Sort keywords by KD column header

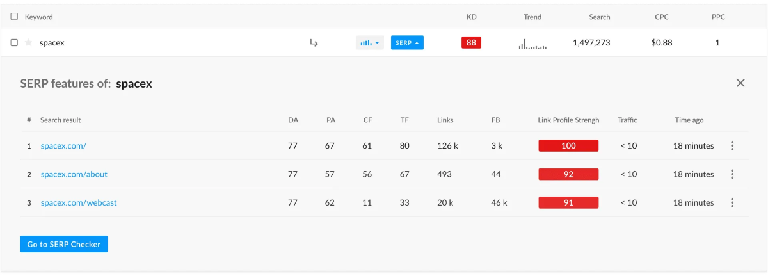click(x=472, y=17)
